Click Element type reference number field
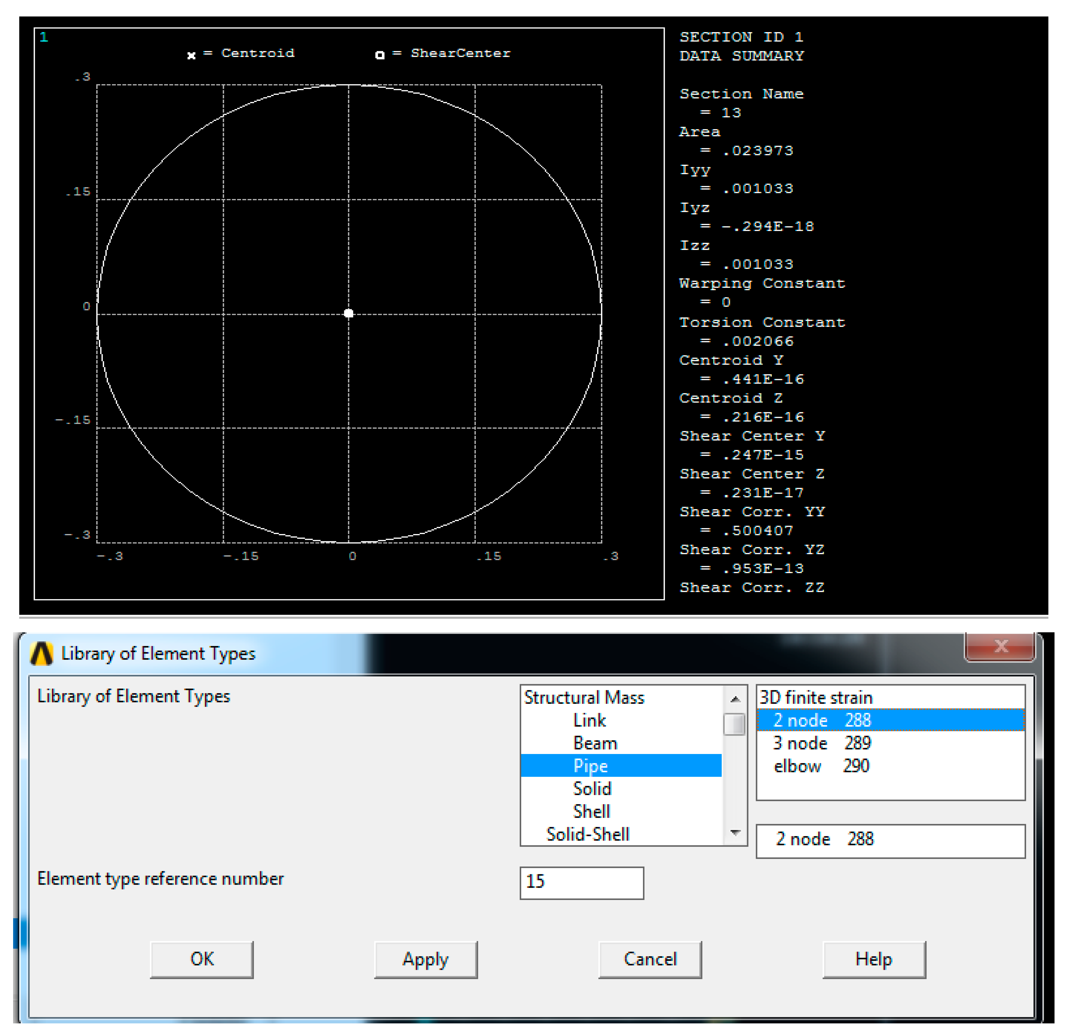Image resolution: width=1076 pixels, height=1034 pixels. 581,883
